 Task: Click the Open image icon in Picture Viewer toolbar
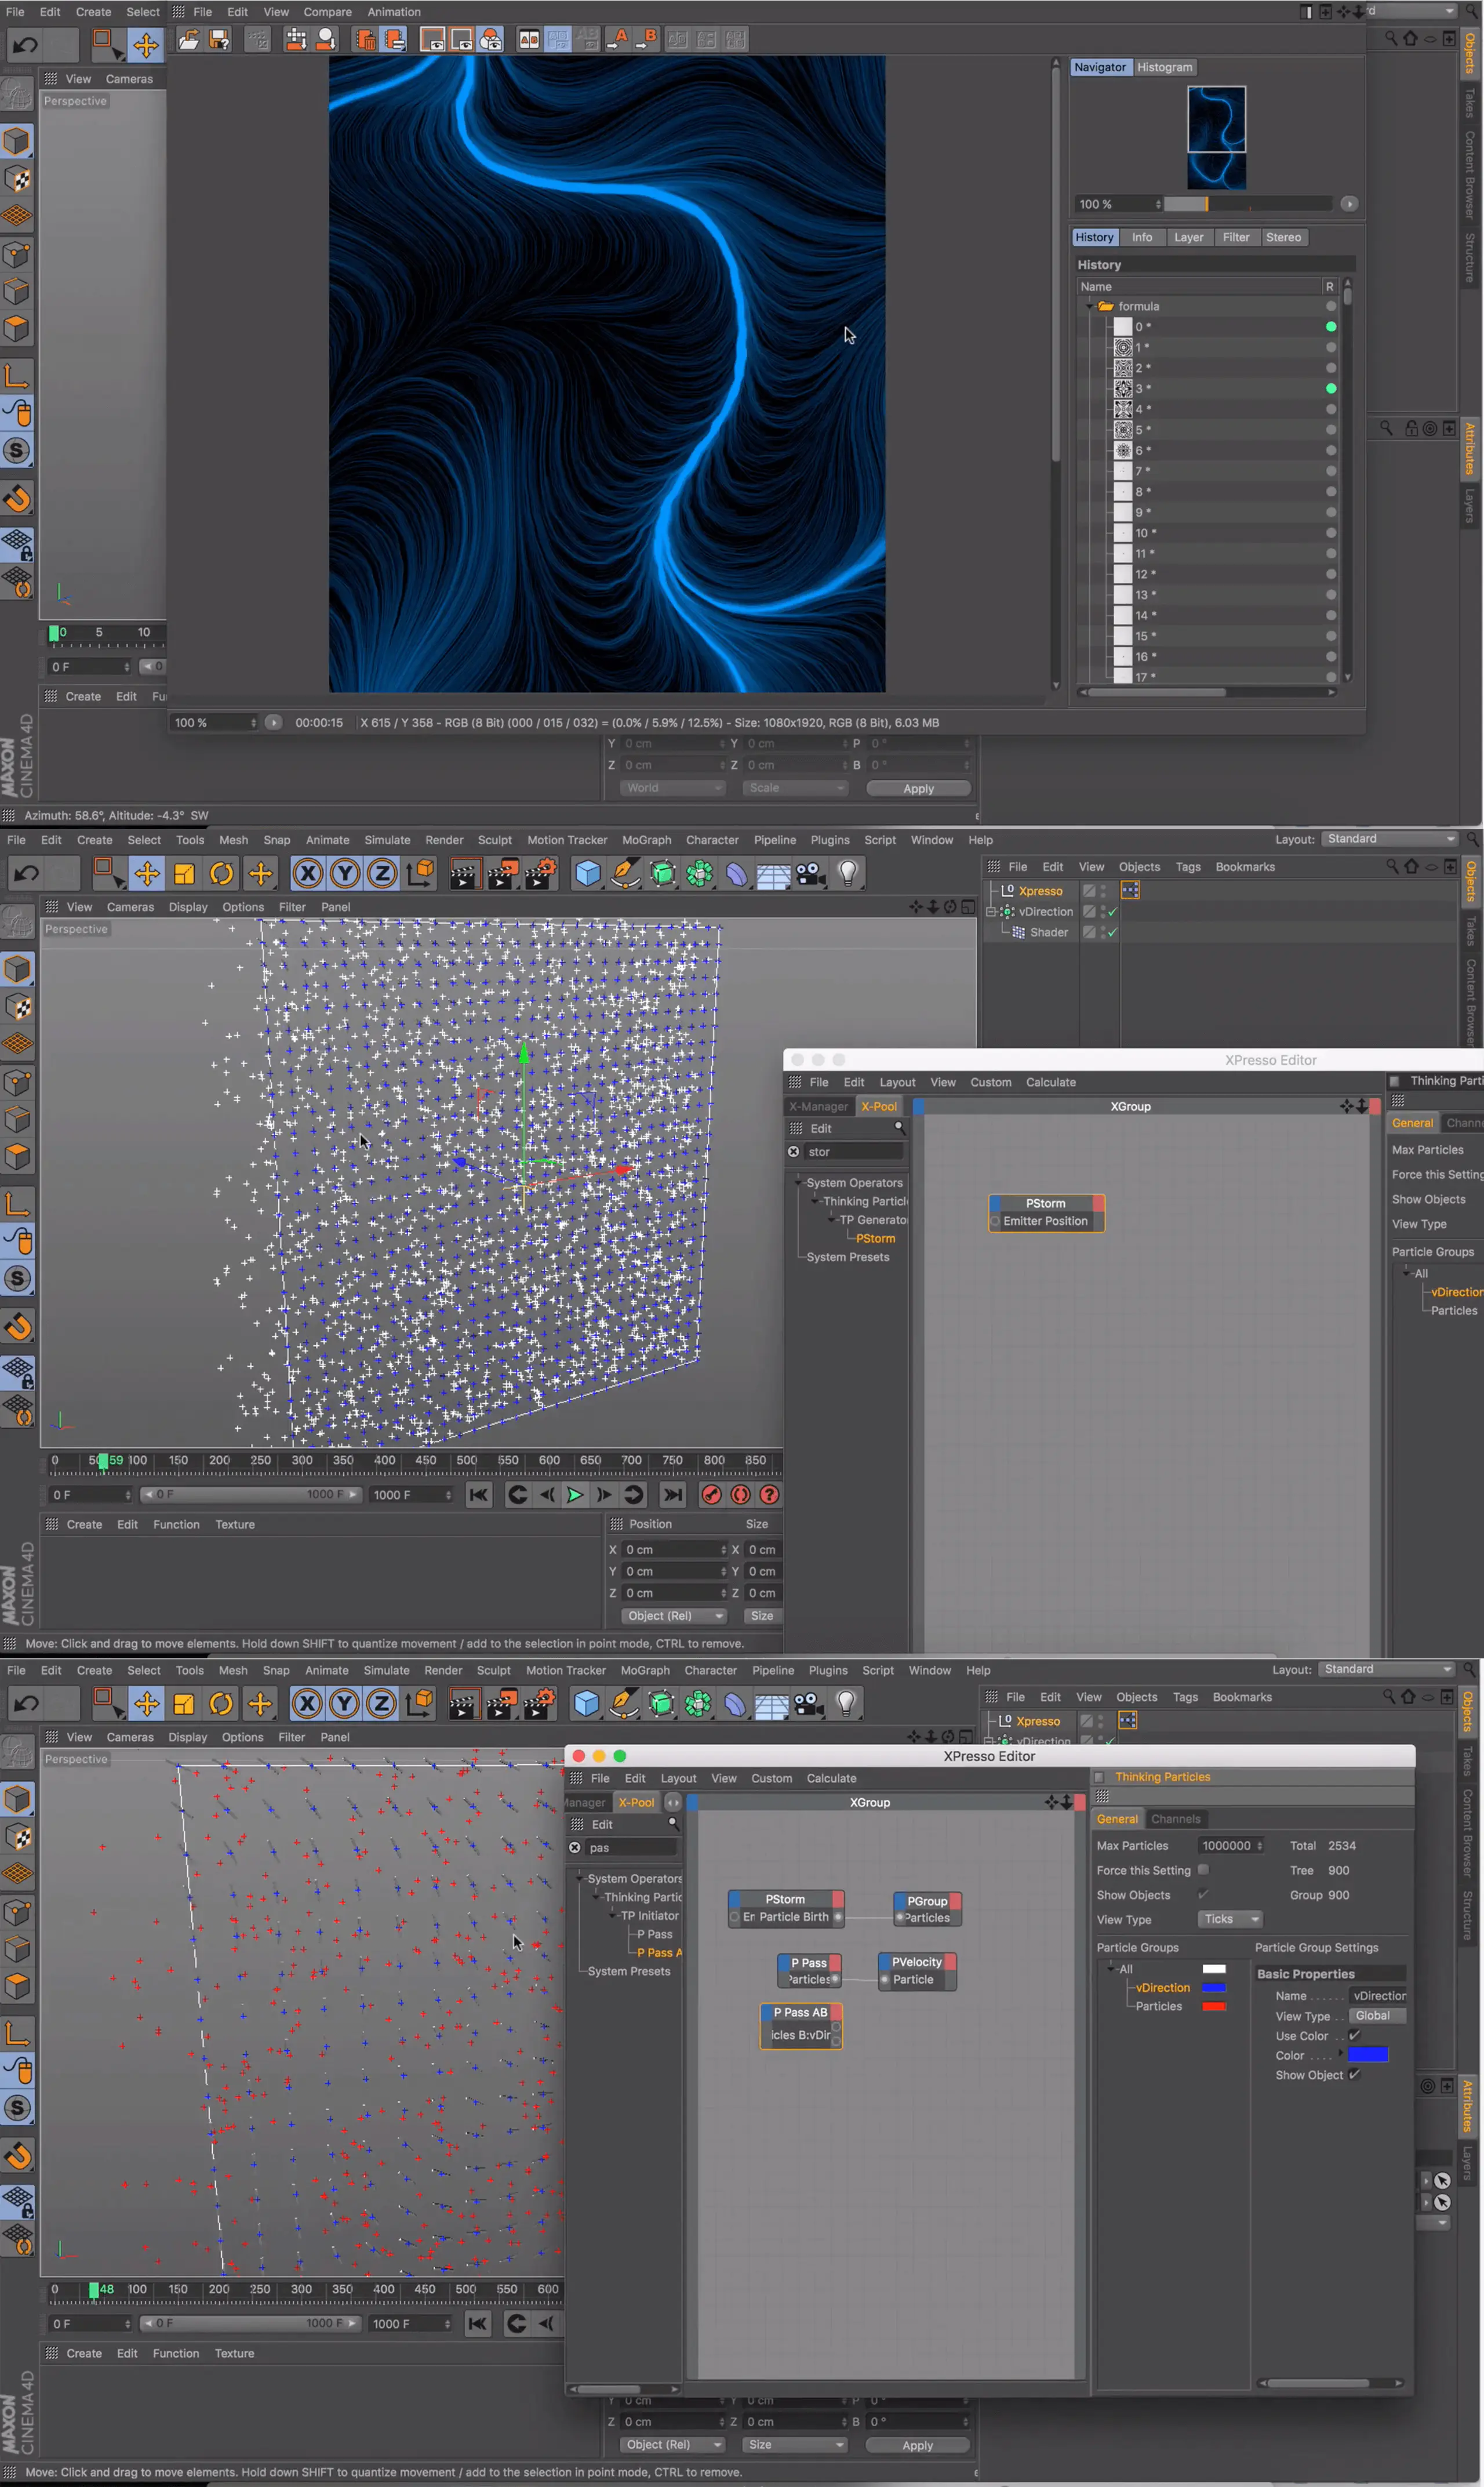point(188,40)
